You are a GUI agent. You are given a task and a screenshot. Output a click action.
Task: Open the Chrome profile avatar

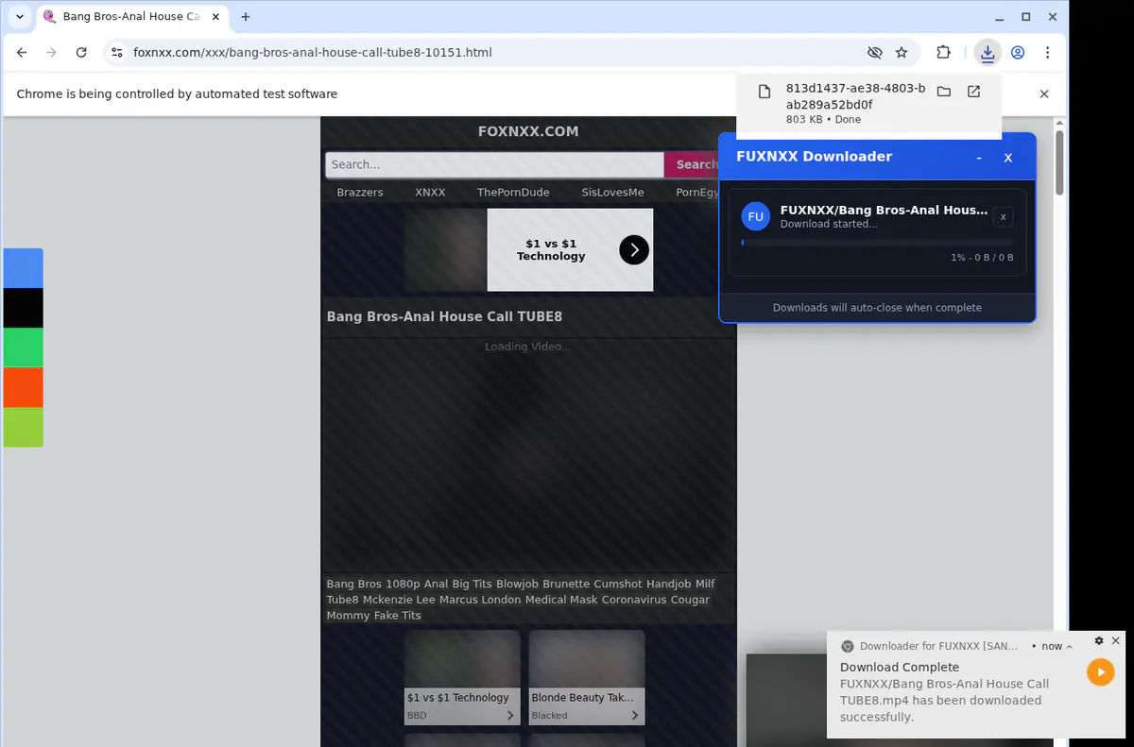[1018, 53]
